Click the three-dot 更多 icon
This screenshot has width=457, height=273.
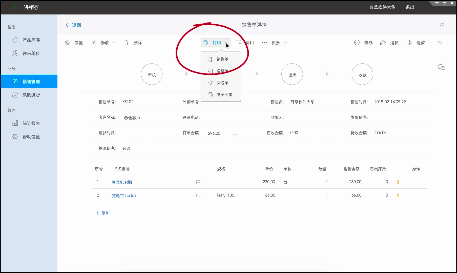pyautogui.click(x=264, y=43)
